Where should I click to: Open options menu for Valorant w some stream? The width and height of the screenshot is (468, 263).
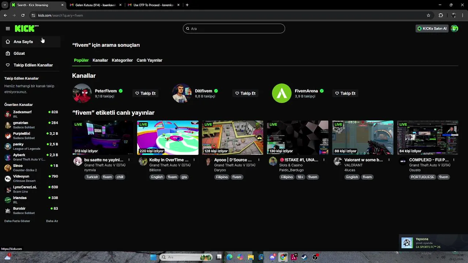[389, 160]
